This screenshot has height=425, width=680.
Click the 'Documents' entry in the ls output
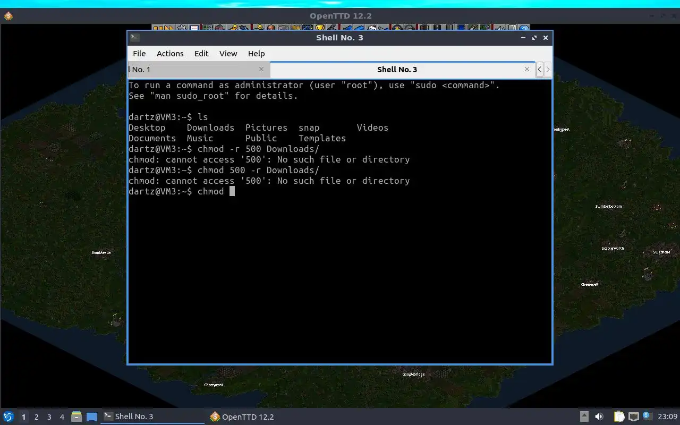152,138
